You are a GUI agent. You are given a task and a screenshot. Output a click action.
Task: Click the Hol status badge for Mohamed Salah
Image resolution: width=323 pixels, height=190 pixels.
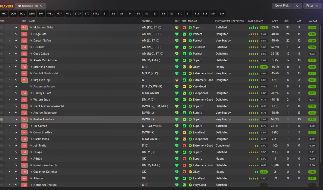pos(24,27)
